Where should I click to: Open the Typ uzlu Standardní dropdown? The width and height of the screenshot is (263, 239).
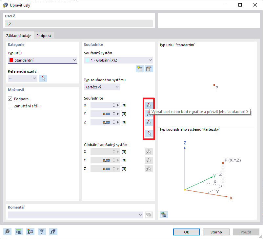pyautogui.click(x=43, y=60)
